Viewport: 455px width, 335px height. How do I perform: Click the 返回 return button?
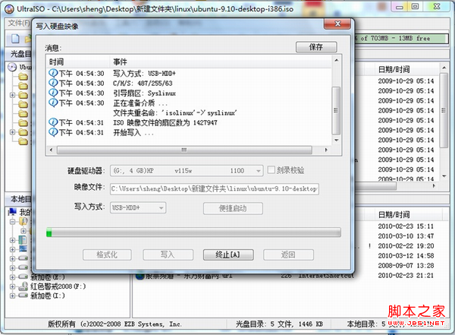pos(288,254)
